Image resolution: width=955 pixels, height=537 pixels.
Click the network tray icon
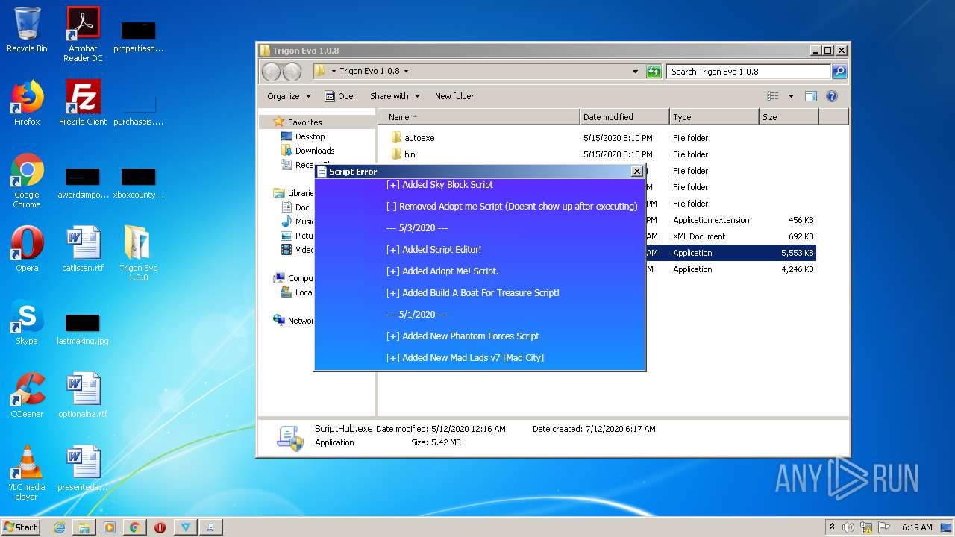[x=866, y=527]
